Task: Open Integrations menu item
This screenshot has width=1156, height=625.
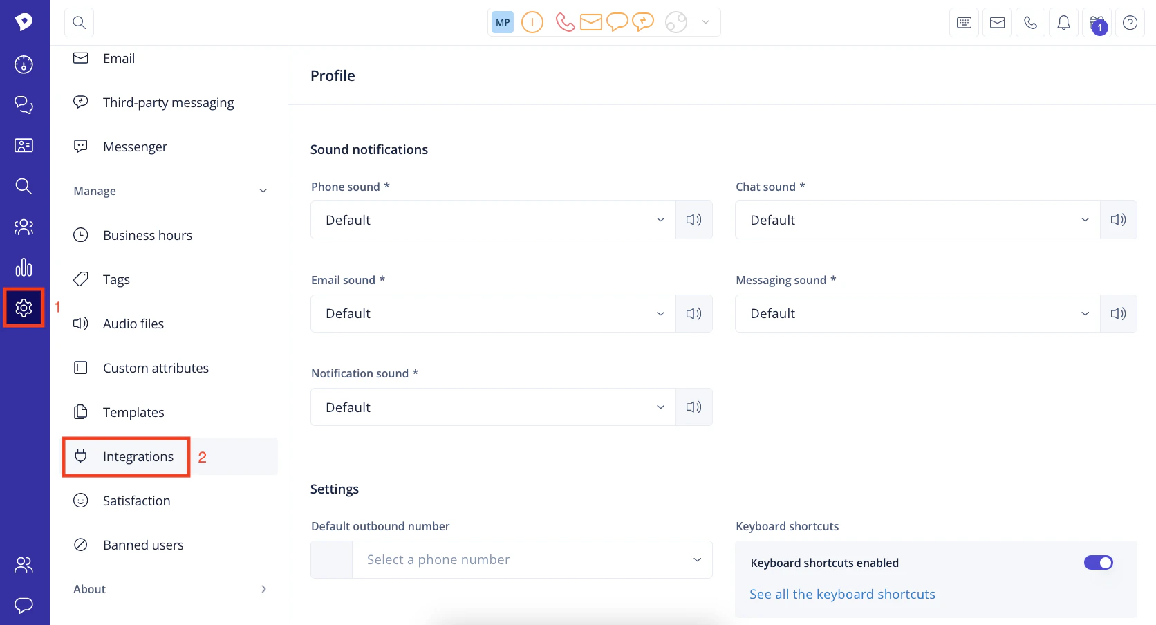Action: [170, 456]
